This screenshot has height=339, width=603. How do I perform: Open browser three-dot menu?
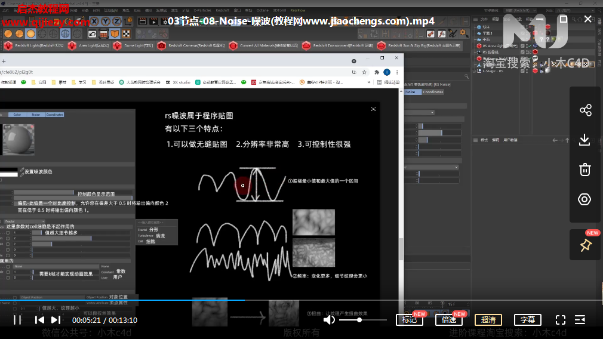click(397, 72)
